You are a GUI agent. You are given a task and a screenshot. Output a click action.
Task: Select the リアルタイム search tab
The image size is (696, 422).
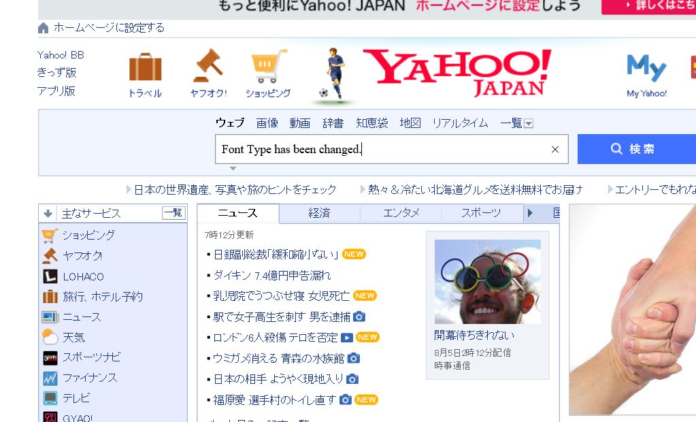tap(461, 123)
